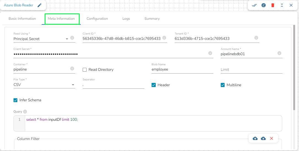
Task: Enable the Read Directory checkbox
Action: coord(85,70)
